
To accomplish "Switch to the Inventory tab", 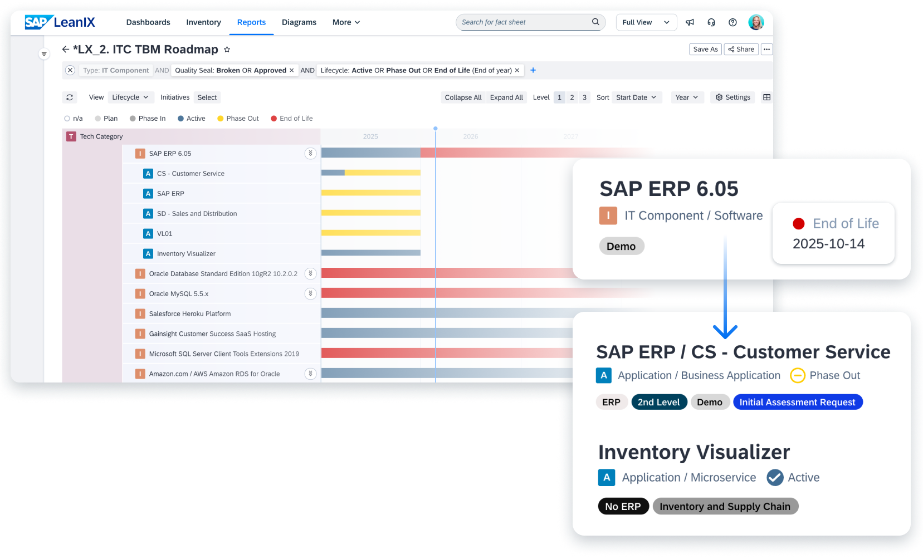I will [203, 22].
